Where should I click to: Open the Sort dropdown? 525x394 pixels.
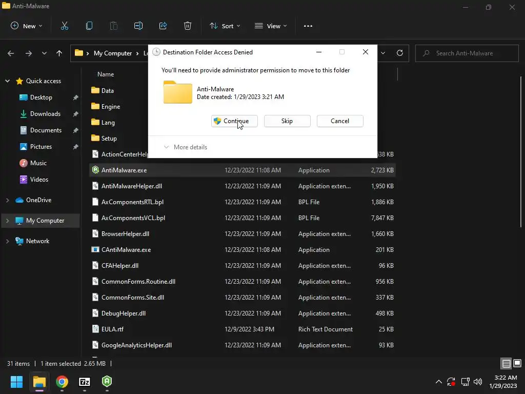[225, 26]
